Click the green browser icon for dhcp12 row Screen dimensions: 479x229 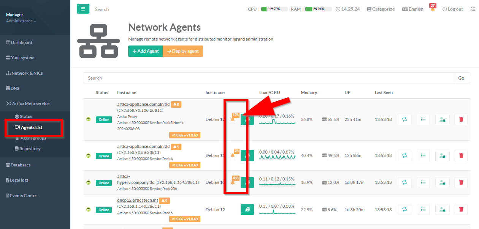tap(247, 209)
